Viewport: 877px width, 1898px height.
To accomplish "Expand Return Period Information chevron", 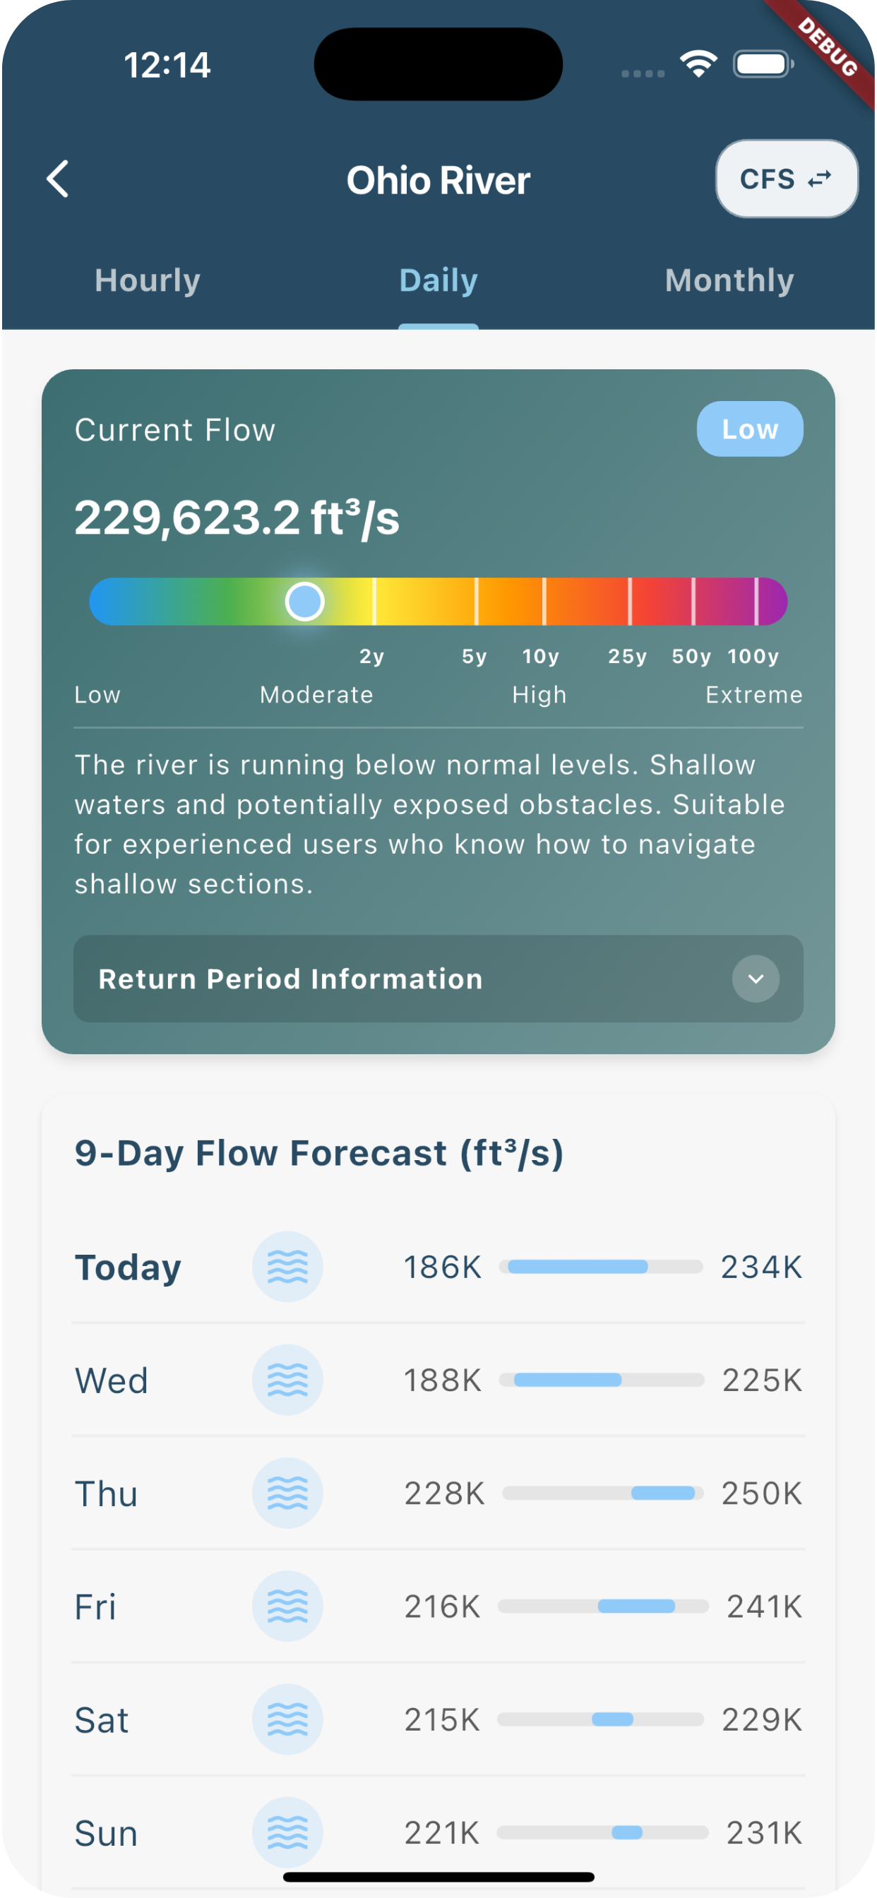I will (x=756, y=979).
